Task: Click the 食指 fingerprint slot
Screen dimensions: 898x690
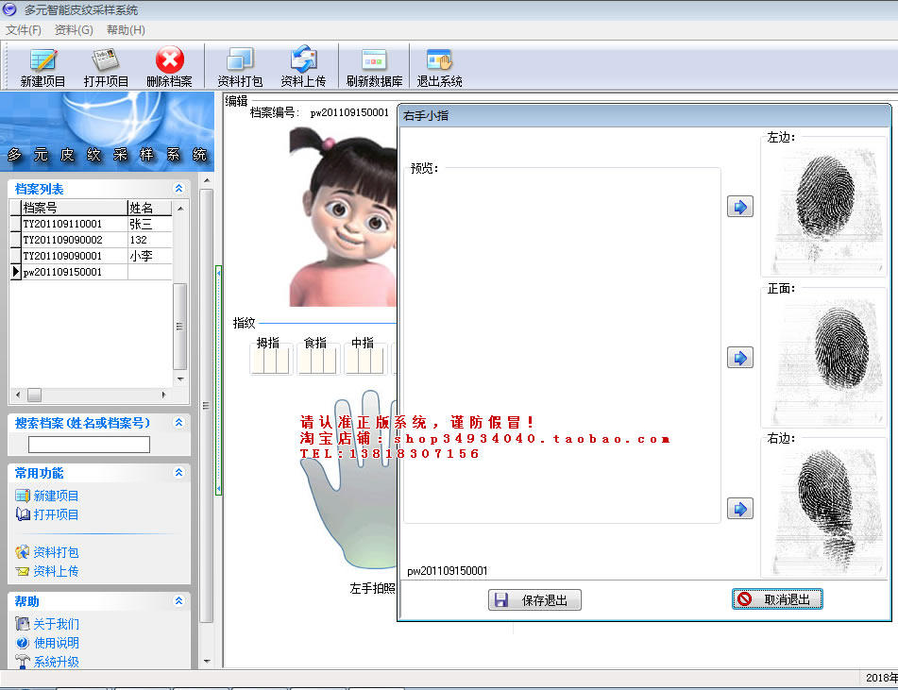Action: [x=318, y=361]
